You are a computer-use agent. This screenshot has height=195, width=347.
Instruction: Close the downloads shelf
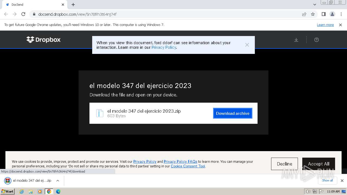coord(342,181)
